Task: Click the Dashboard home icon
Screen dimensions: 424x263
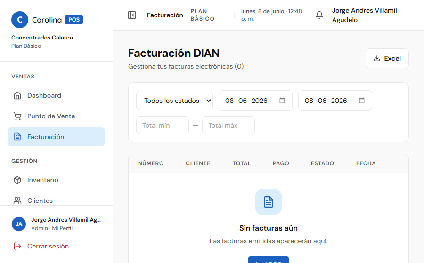Action: click(x=17, y=95)
